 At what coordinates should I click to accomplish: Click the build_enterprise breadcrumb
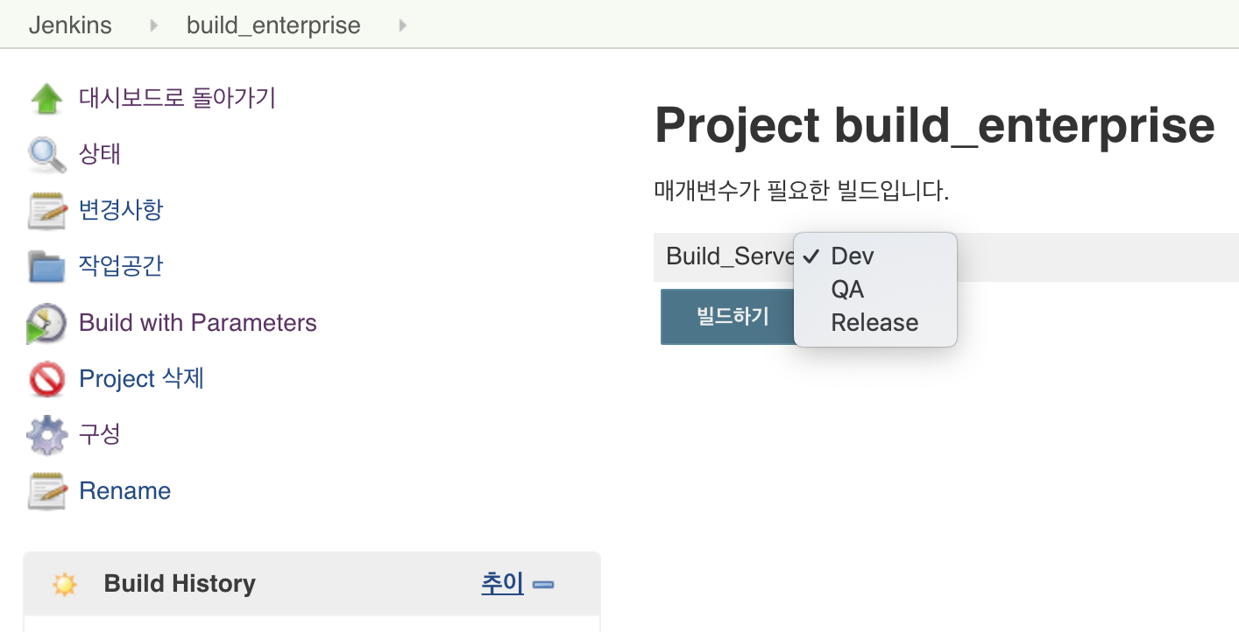tap(273, 25)
